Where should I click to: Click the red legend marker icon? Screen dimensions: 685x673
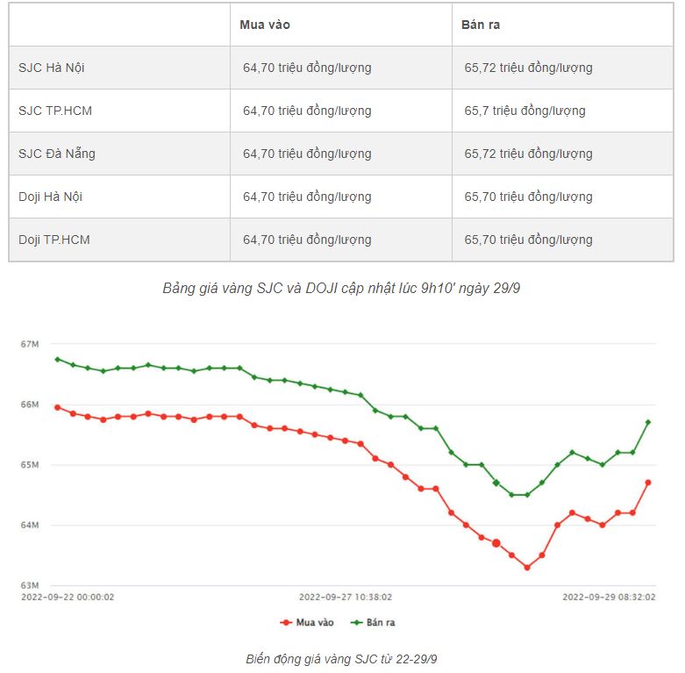(286, 622)
